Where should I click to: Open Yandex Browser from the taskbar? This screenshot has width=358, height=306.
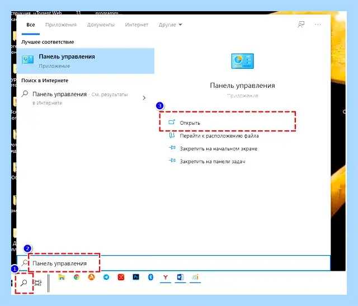click(166, 277)
